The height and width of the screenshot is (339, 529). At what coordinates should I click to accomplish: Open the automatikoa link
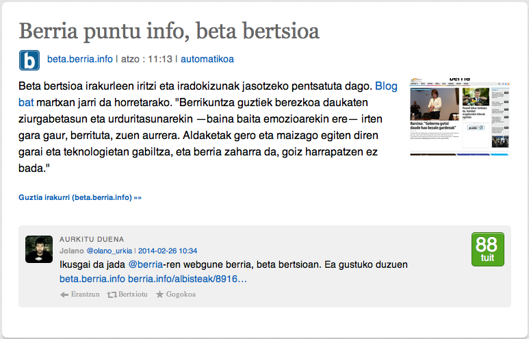pos(207,59)
